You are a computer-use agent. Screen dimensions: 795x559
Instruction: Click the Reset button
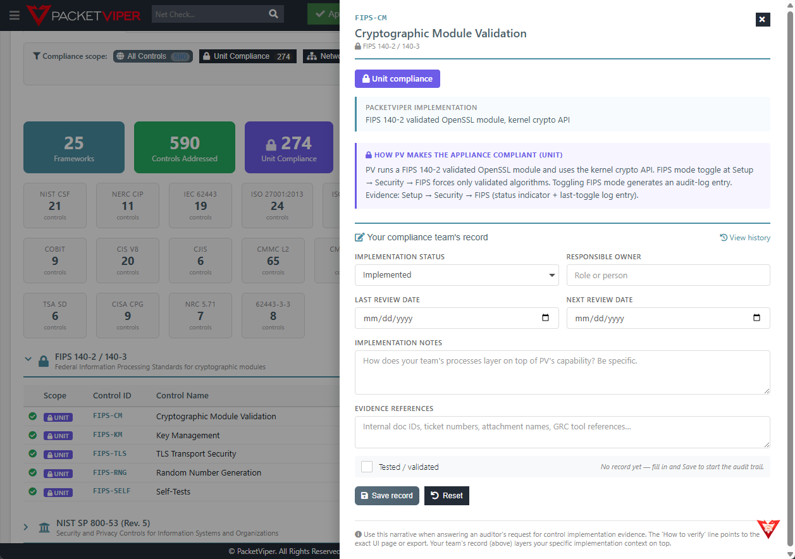pyautogui.click(x=447, y=496)
